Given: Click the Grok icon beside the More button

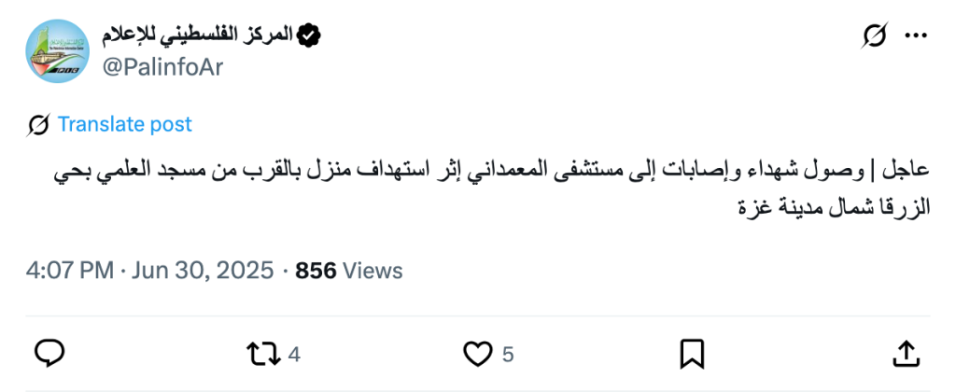Looking at the screenshot, I should [875, 35].
